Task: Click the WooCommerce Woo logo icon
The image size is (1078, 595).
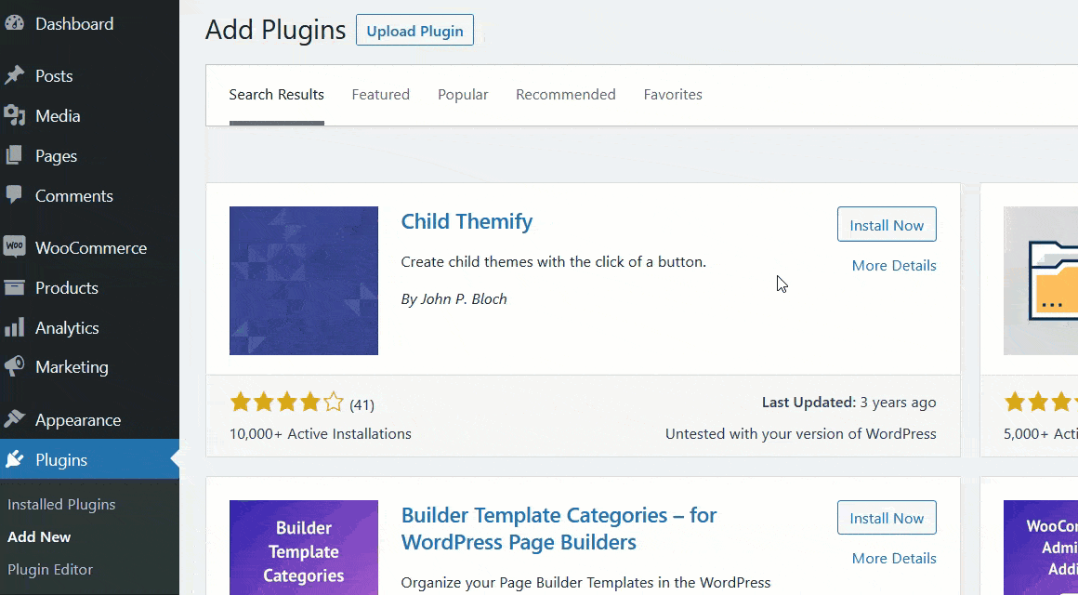Action: pyautogui.click(x=14, y=247)
